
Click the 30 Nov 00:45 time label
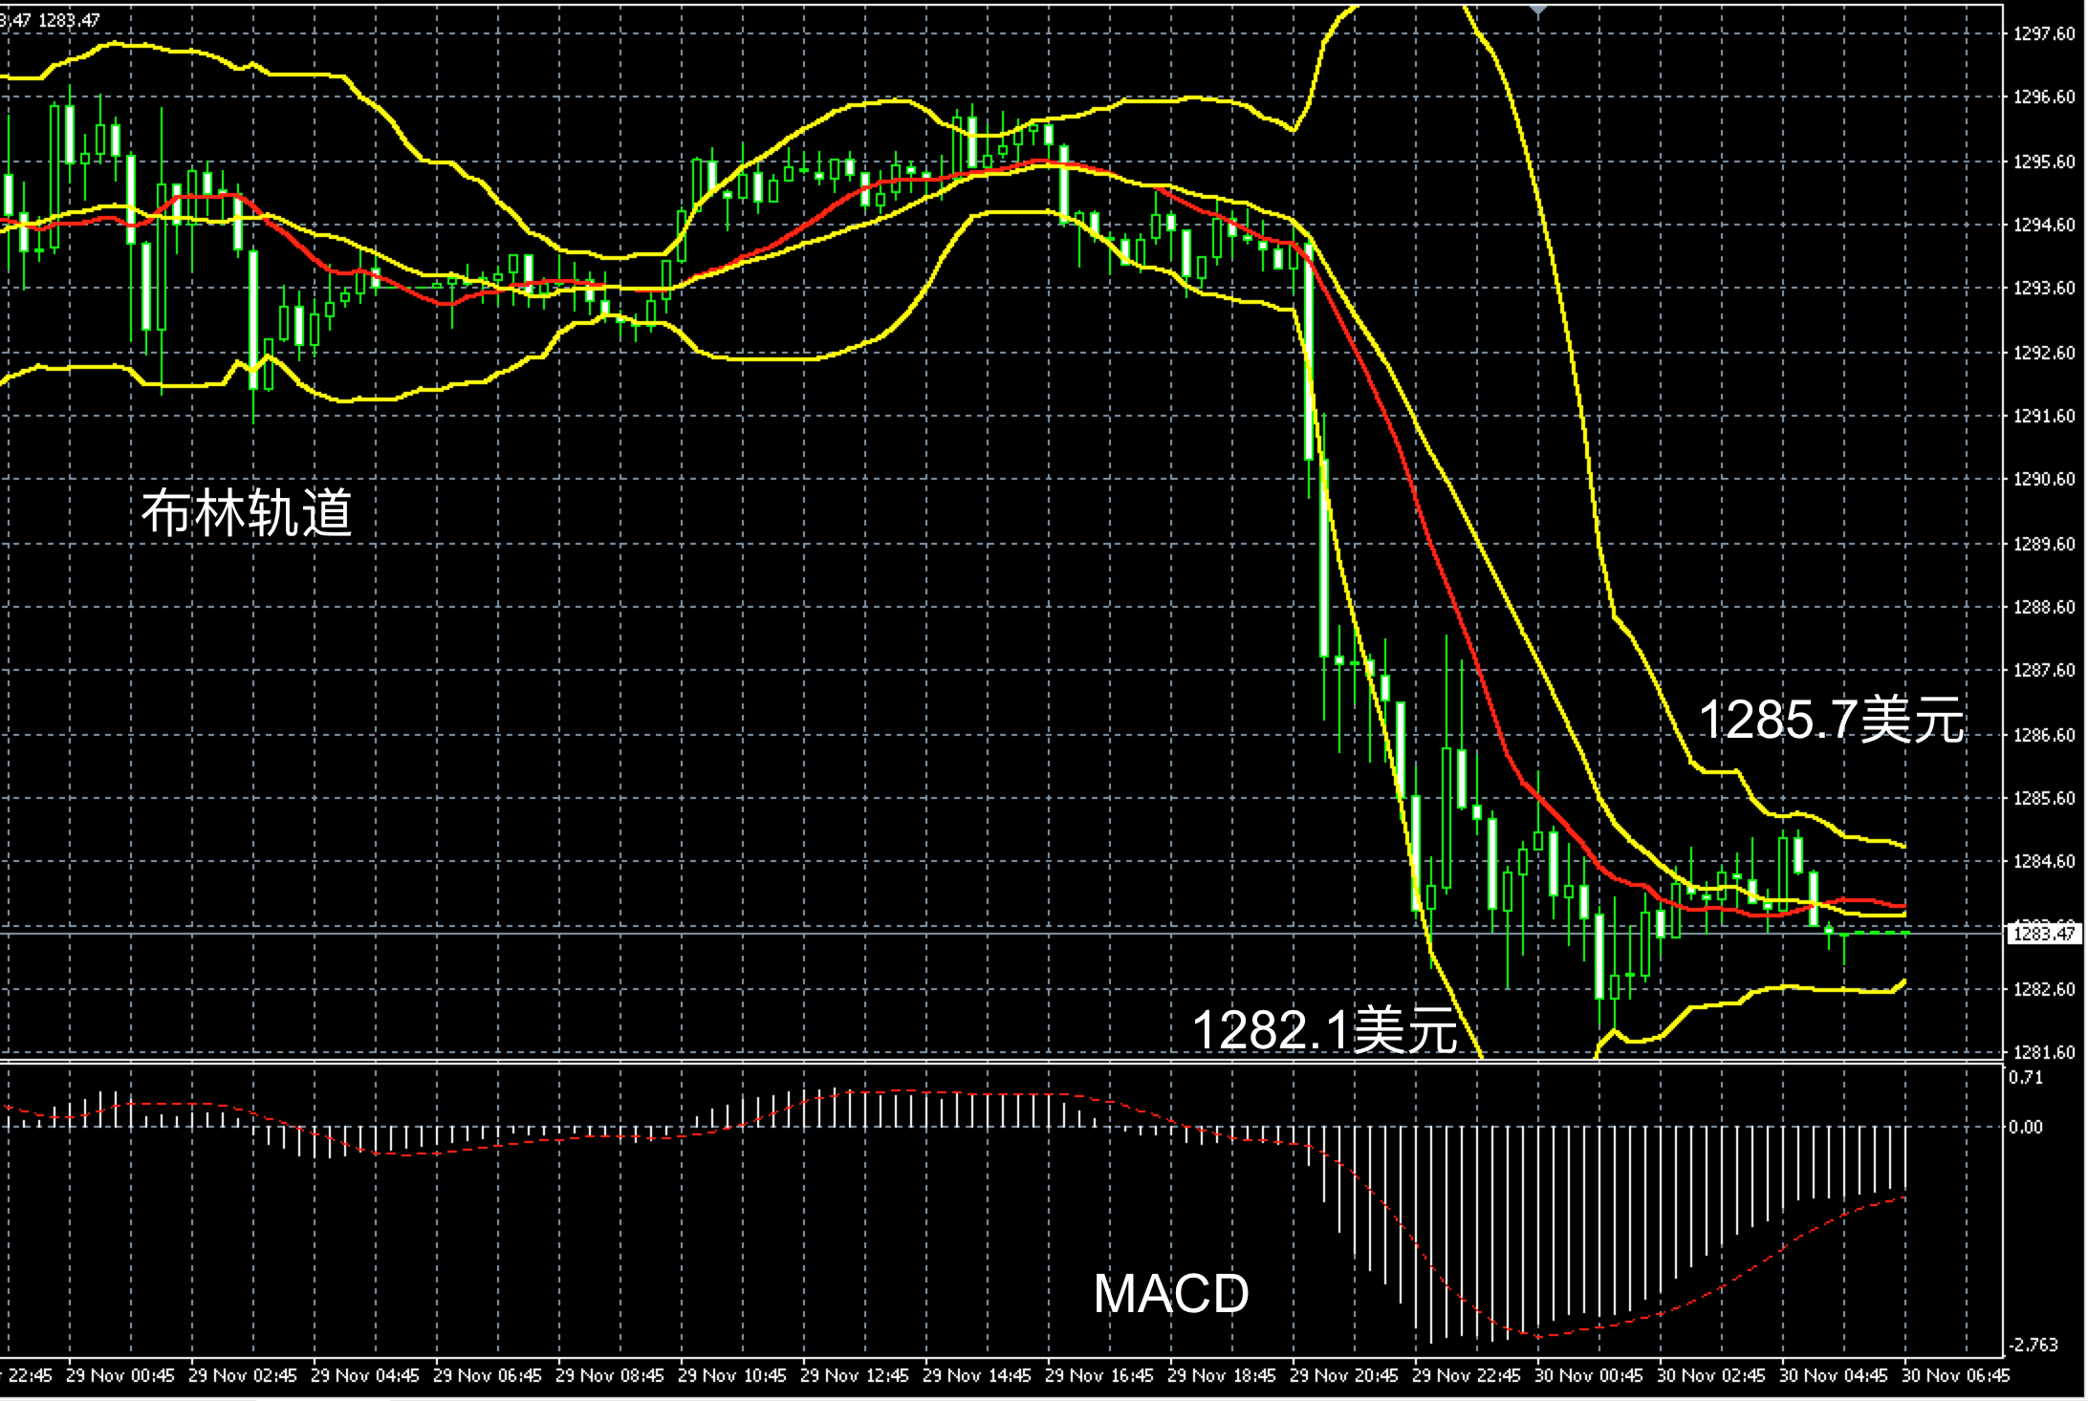1588,1376
